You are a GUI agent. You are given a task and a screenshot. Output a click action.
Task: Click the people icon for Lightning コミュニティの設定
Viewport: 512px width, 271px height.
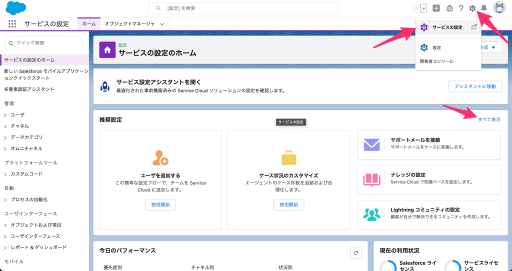371,214
